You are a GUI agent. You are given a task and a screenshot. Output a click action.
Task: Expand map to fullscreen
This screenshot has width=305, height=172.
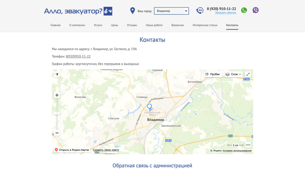click(x=248, y=74)
